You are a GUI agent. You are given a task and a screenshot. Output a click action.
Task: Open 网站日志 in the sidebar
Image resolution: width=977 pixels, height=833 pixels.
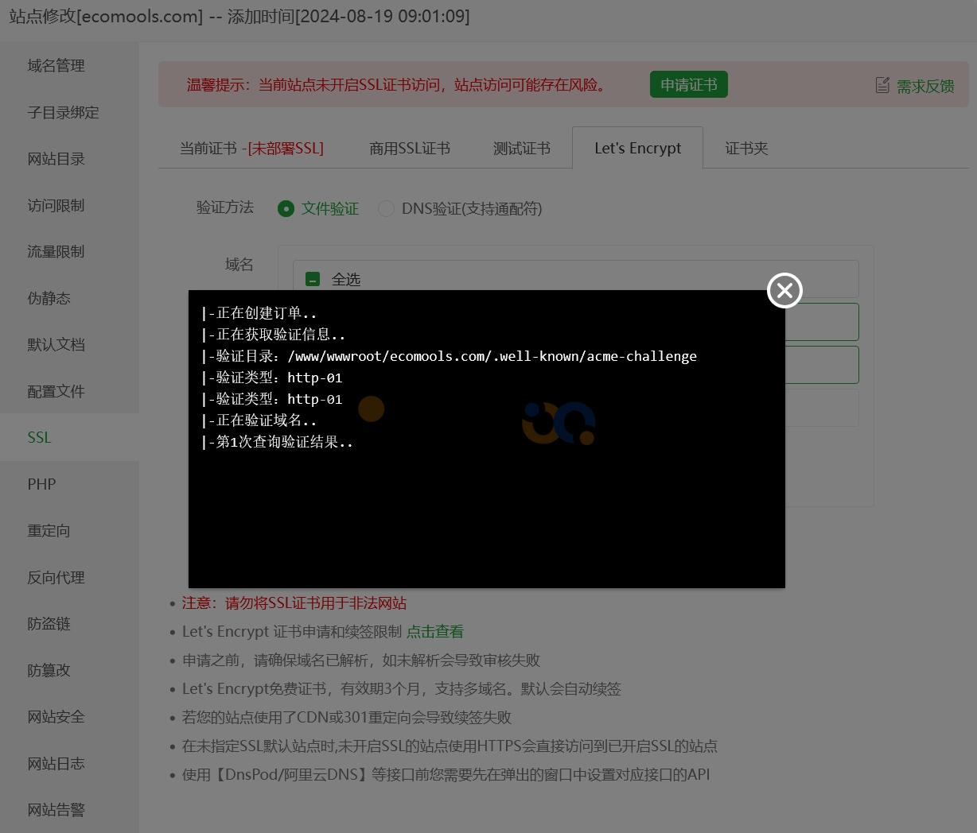56,763
